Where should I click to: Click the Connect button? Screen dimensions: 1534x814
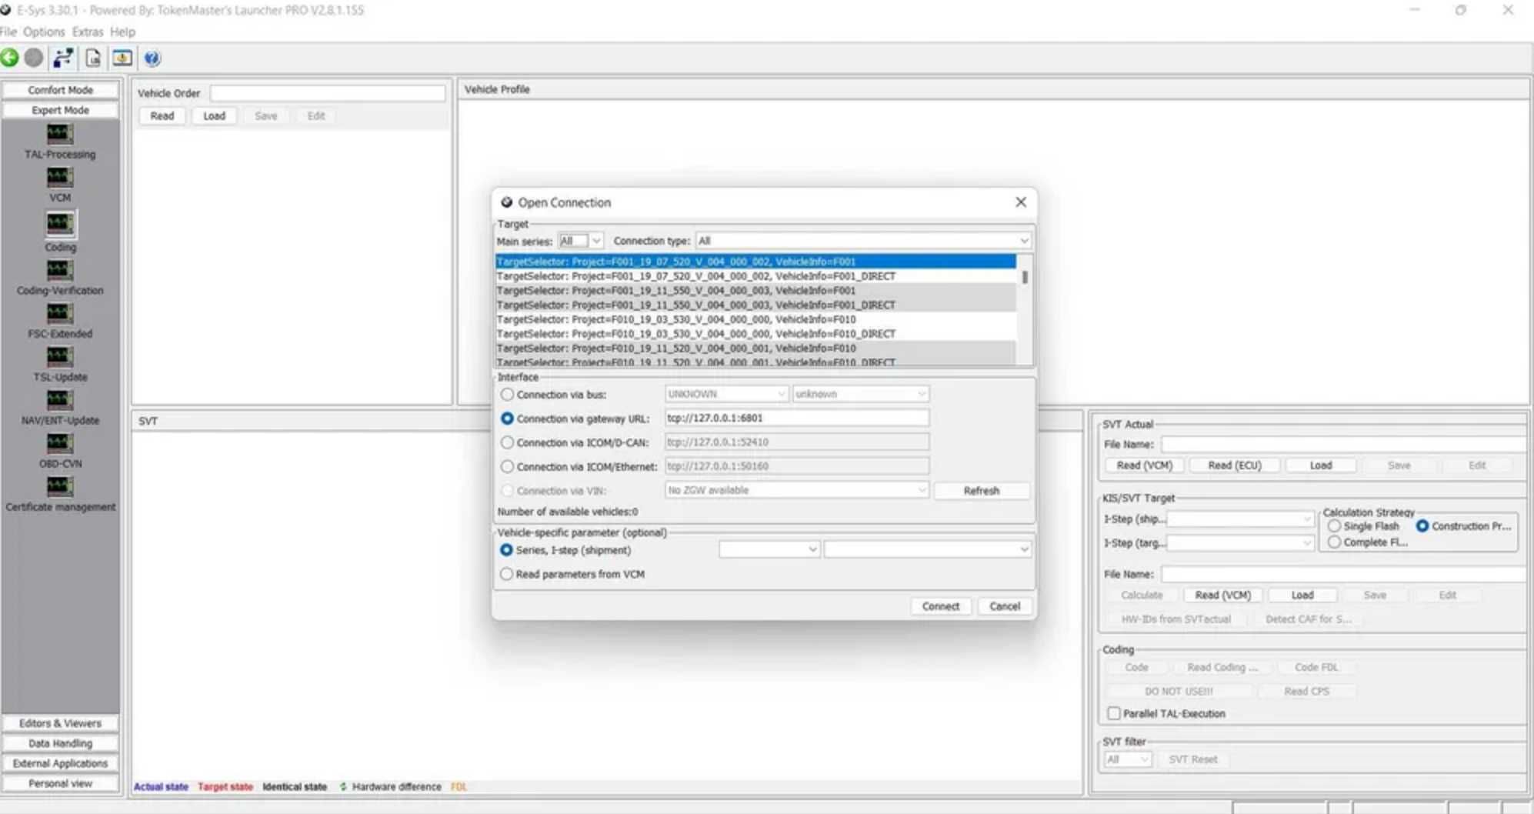click(941, 606)
